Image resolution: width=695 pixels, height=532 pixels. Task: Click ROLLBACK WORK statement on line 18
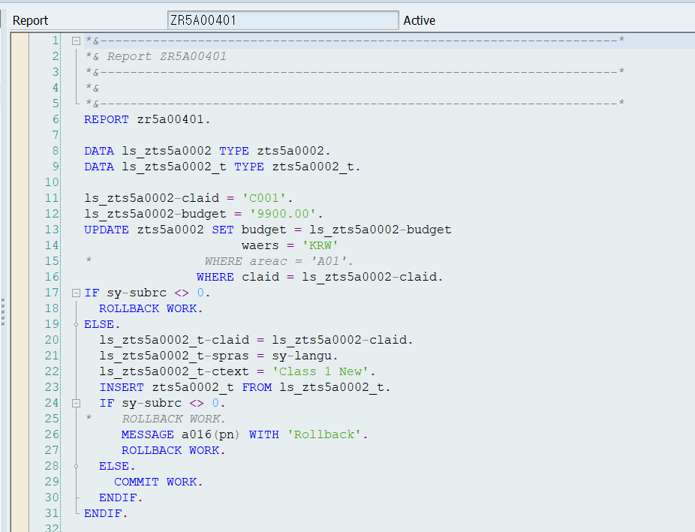(x=151, y=308)
